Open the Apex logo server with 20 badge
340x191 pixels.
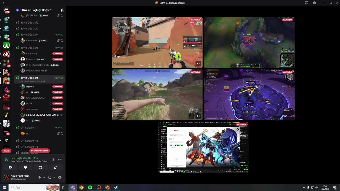click(x=6, y=89)
